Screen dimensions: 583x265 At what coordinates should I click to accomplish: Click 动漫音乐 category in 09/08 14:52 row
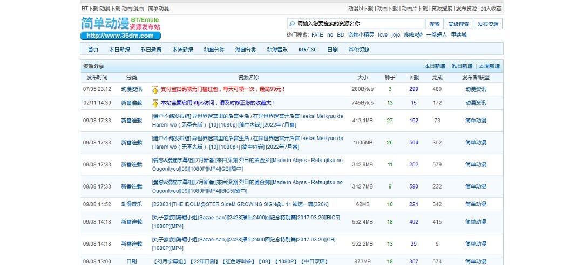click(x=132, y=204)
